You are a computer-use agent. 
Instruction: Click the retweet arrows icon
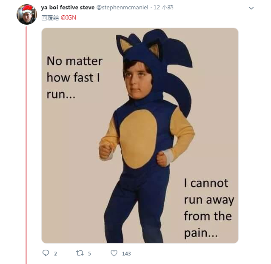80,253
